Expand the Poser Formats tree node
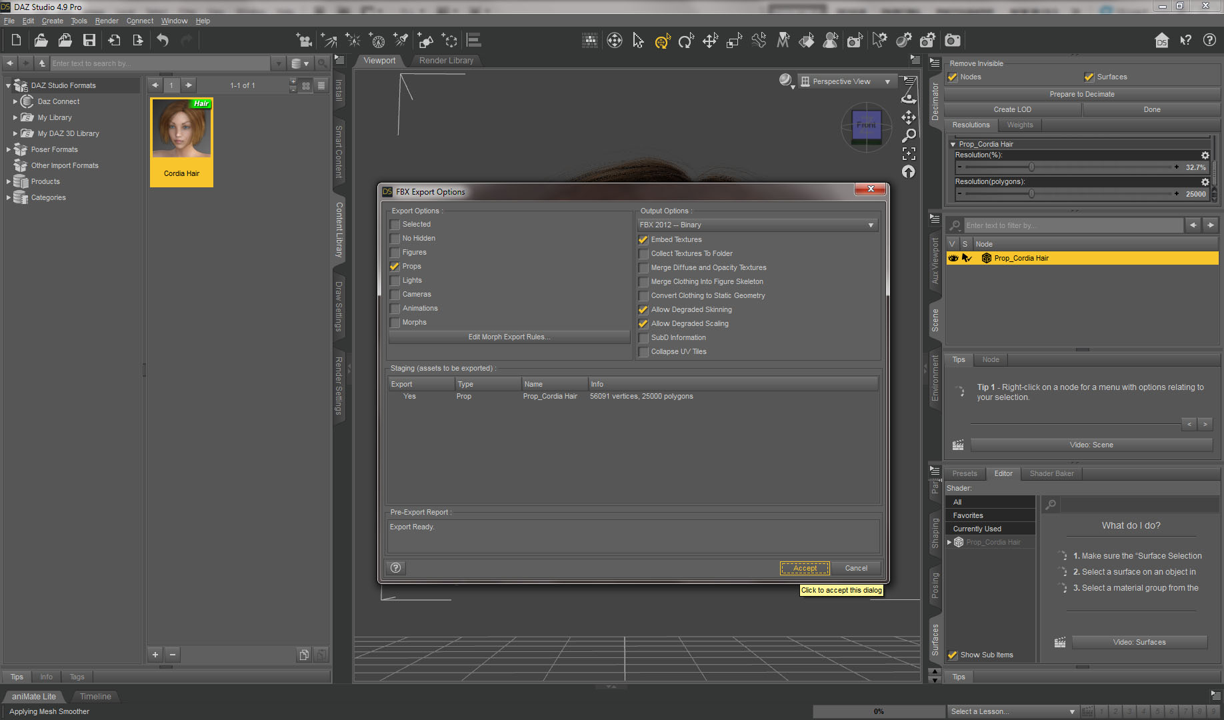Image resolution: width=1224 pixels, height=720 pixels. 9,149
